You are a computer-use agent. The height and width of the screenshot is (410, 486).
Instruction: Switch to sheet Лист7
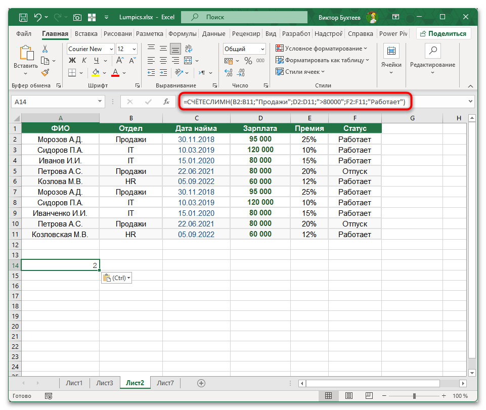pyautogui.click(x=165, y=383)
